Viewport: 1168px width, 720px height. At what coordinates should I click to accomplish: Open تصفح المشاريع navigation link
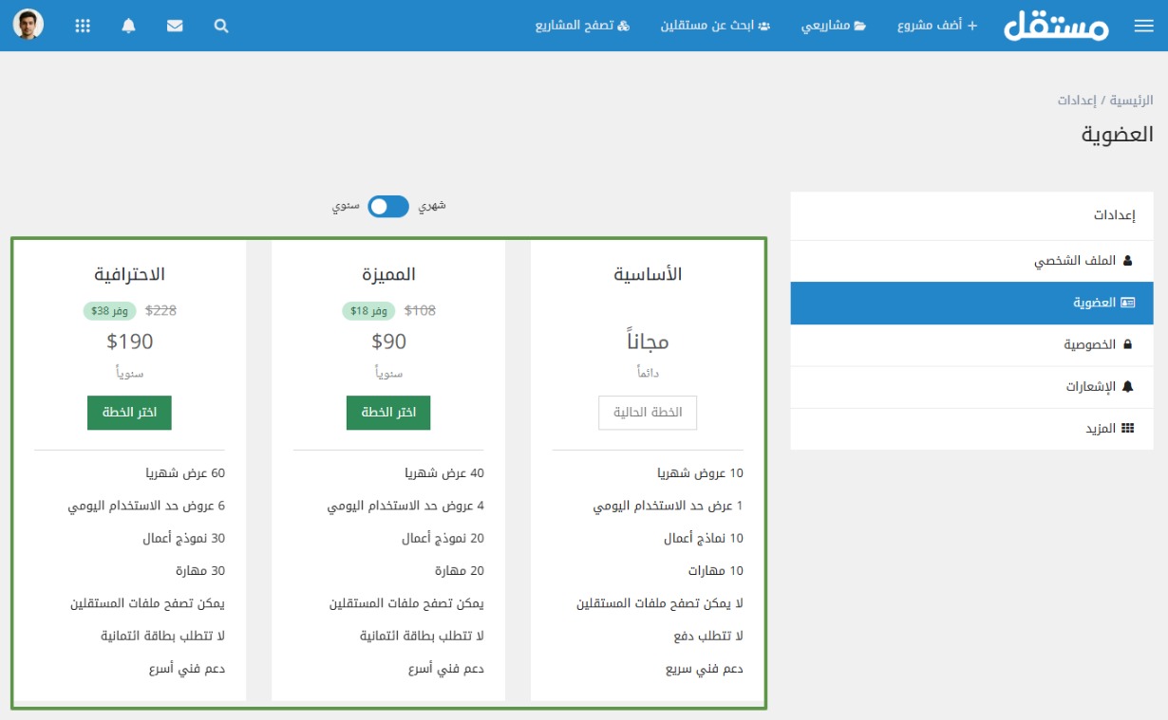coord(582,26)
